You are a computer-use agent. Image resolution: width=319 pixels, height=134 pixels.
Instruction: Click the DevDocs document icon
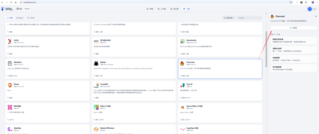[x=10, y=63]
